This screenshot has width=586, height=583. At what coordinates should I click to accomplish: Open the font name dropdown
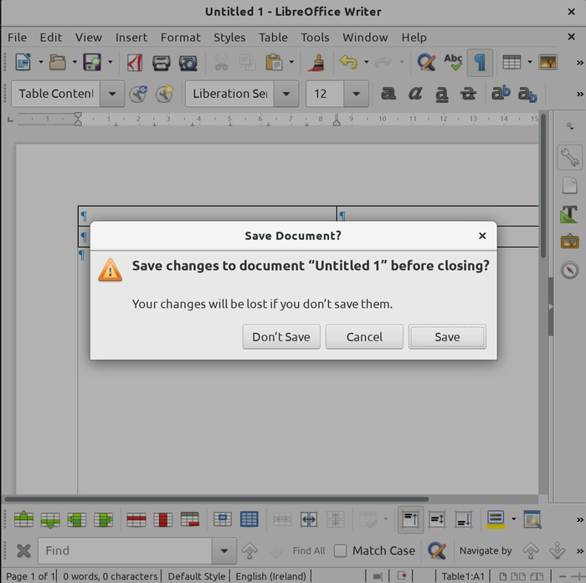click(286, 94)
